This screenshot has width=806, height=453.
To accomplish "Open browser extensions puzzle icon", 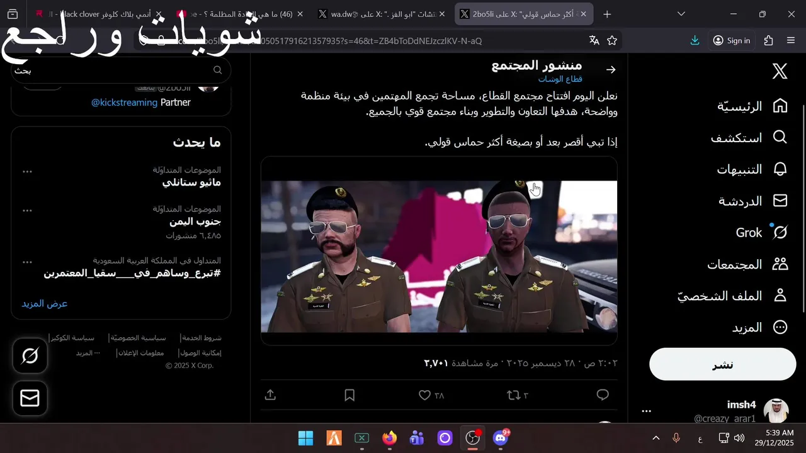I will (768, 40).
